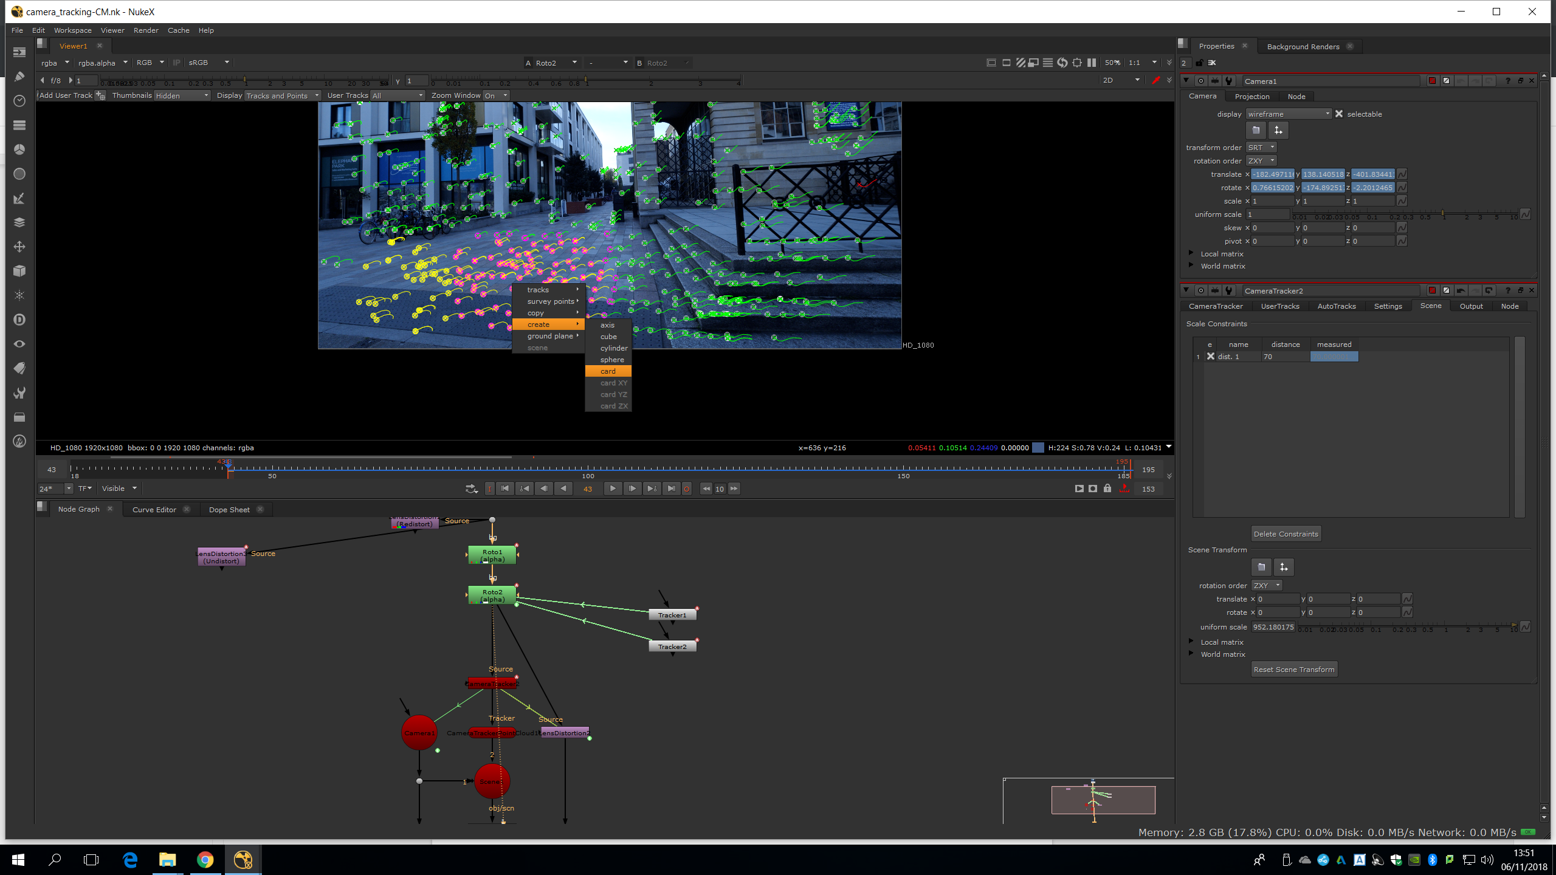
Task: Open the Color nodes wheel icon
Action: click(19, 149)
